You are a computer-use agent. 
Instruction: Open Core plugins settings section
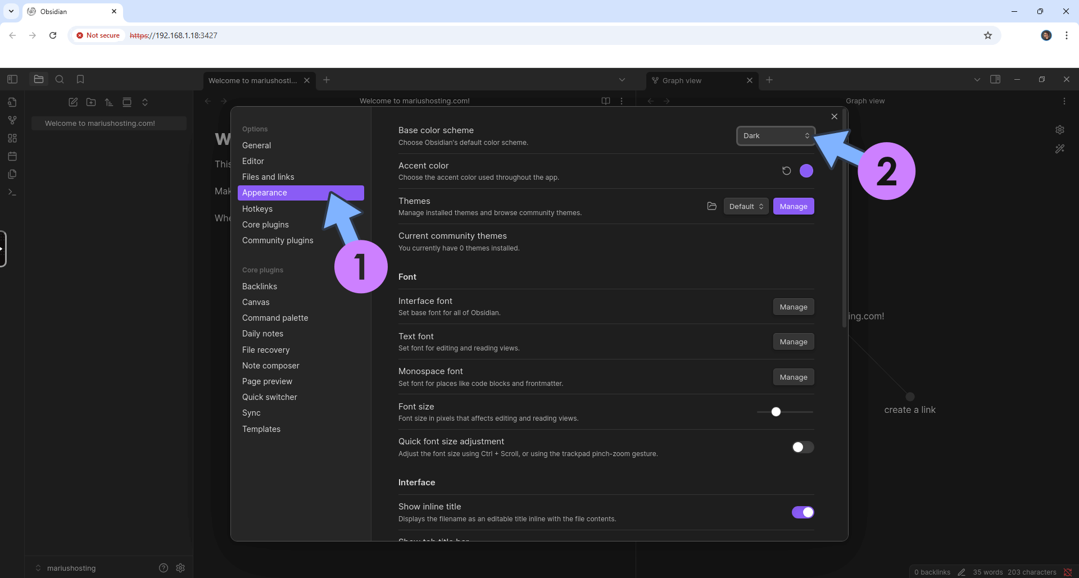coord(301,225)
